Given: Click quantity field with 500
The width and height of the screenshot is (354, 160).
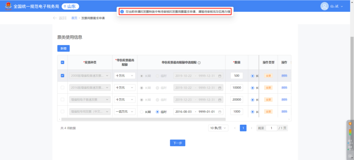Looking at the screenshot, I should point(237,76).
